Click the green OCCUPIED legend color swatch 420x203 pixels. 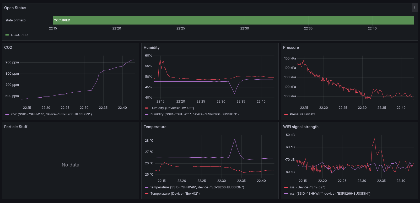[7, 35]
